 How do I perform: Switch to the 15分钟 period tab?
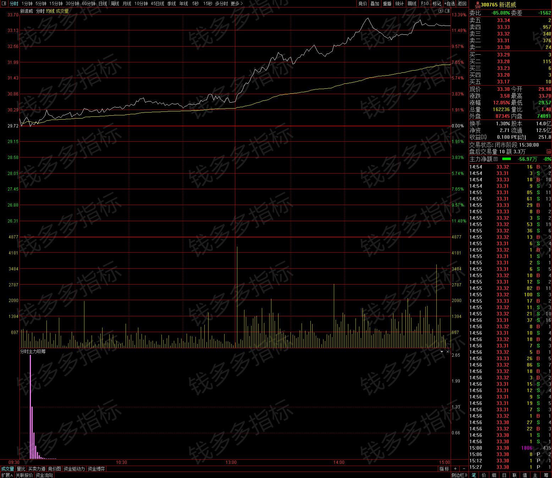[x=56, y=4]
